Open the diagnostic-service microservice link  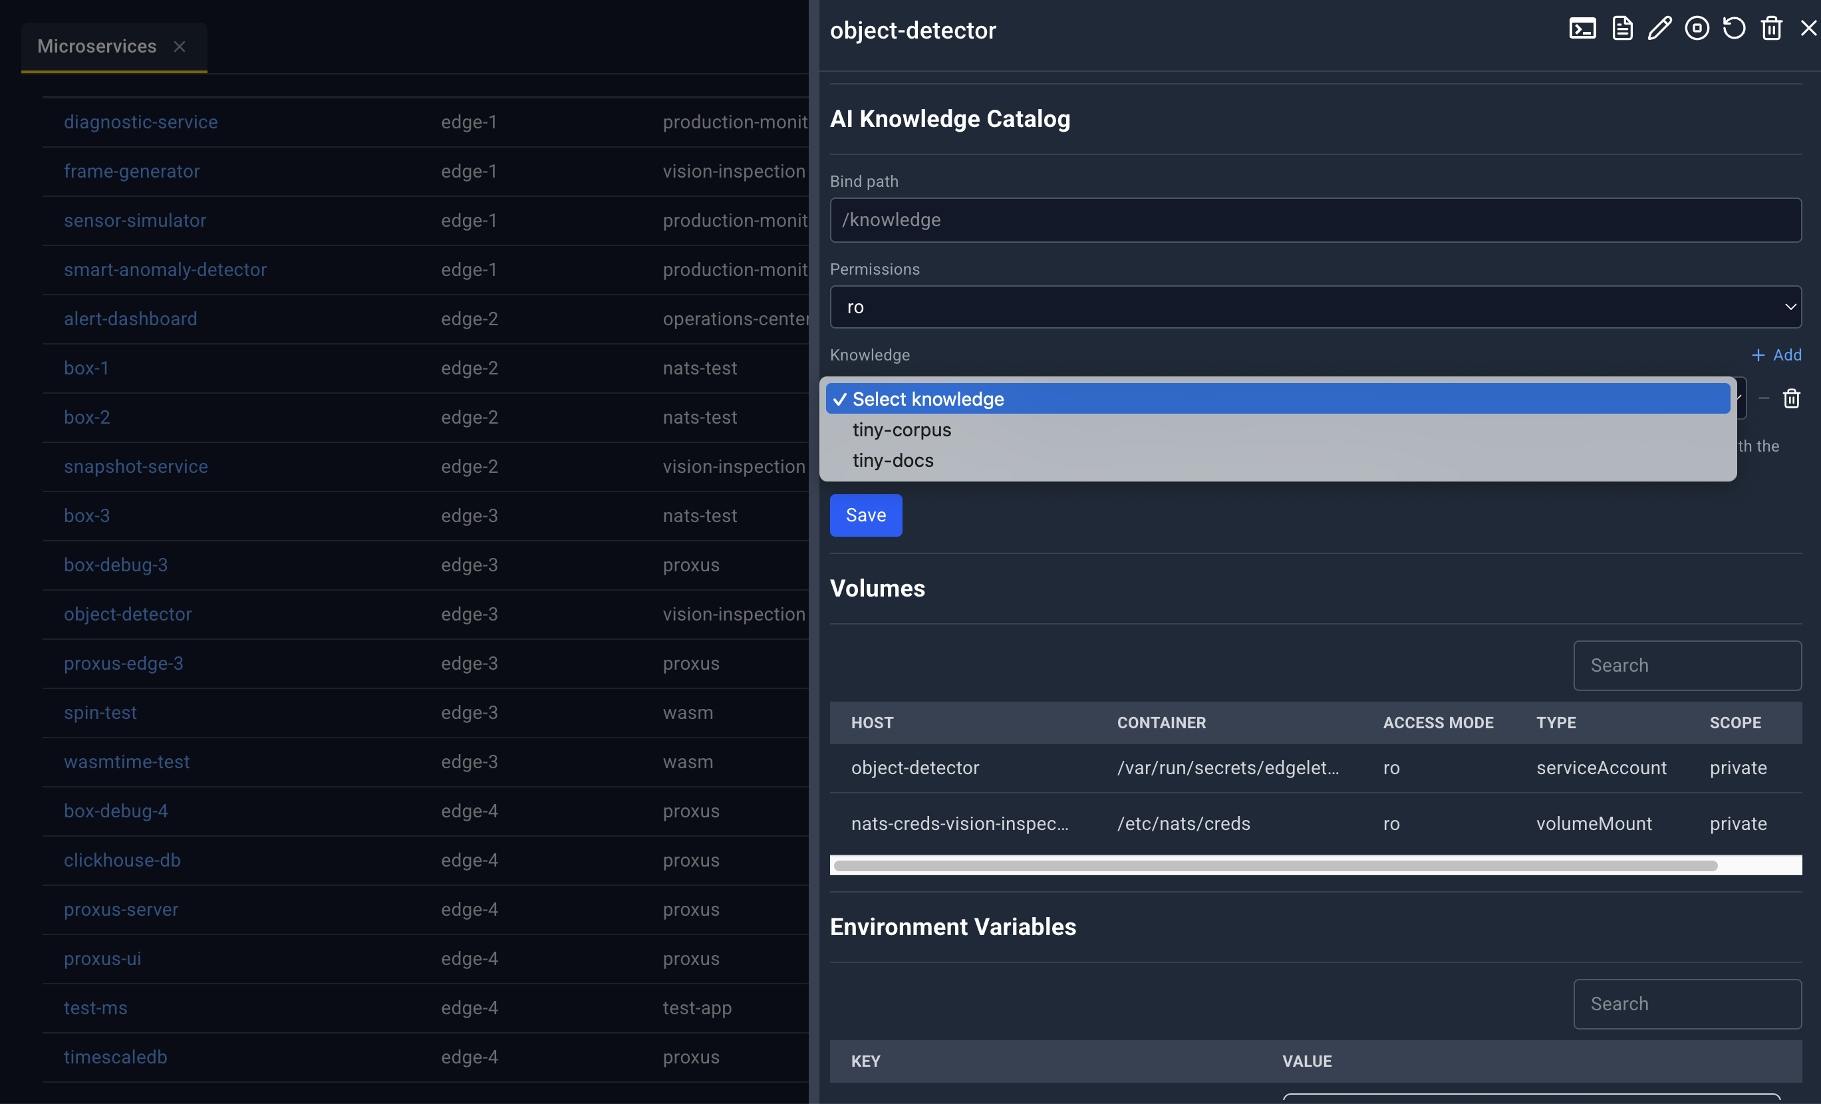point(140,122)
